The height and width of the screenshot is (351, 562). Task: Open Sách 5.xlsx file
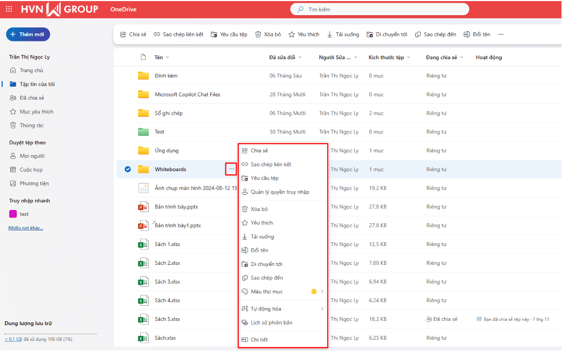point(167,319)
